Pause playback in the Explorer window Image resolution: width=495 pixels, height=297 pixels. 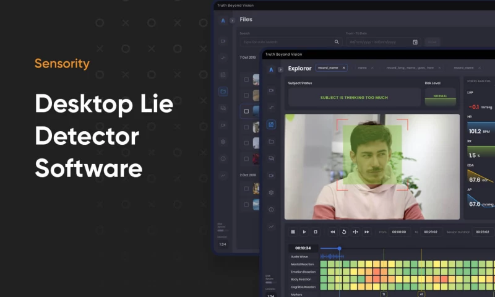point(293,232)
